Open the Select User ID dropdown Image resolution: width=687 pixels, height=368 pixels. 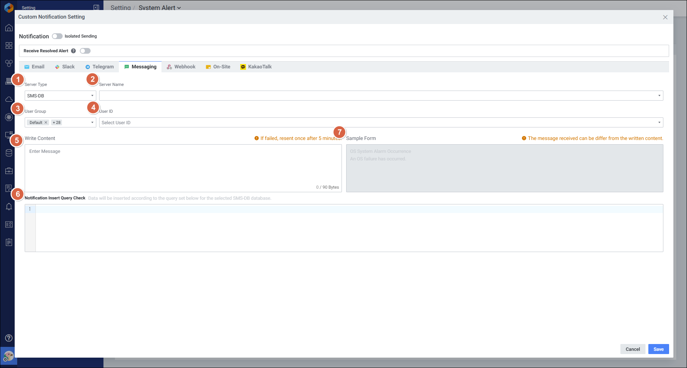coord(381,122)
